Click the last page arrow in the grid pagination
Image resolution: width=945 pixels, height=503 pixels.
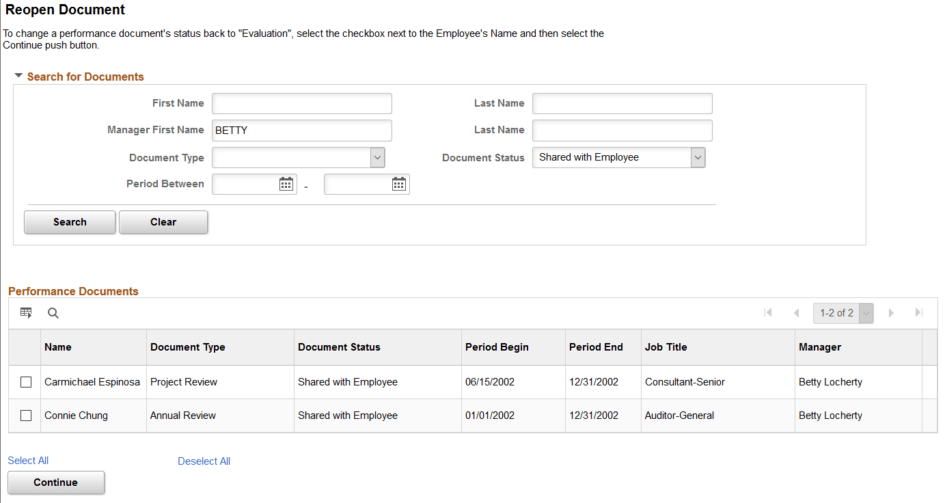pyautogui.click(x=918, y=312)
